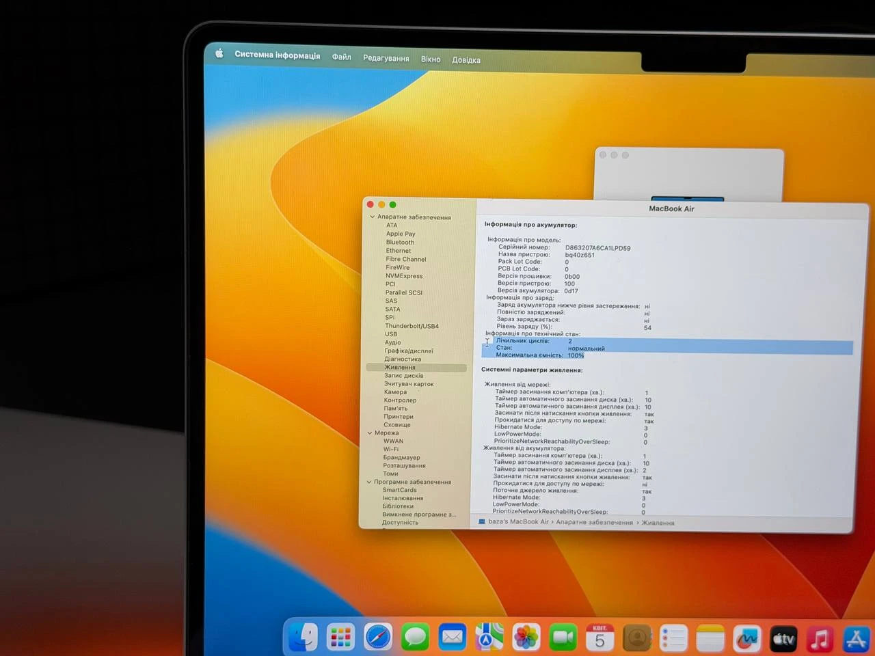Open Messages app in dock
This screenshot has height=656, width=875.
tap(415, 638)
